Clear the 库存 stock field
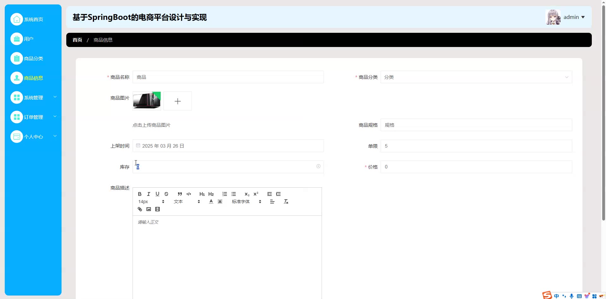606x299 pixels. [x=318, y=166]
